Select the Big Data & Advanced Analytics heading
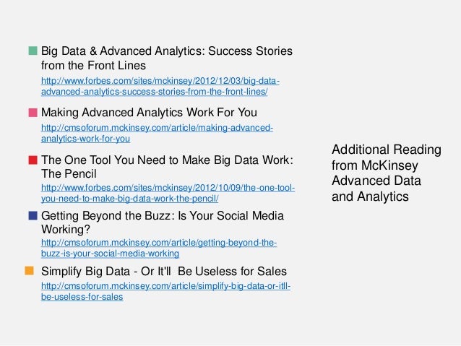 tap(167, 59)
